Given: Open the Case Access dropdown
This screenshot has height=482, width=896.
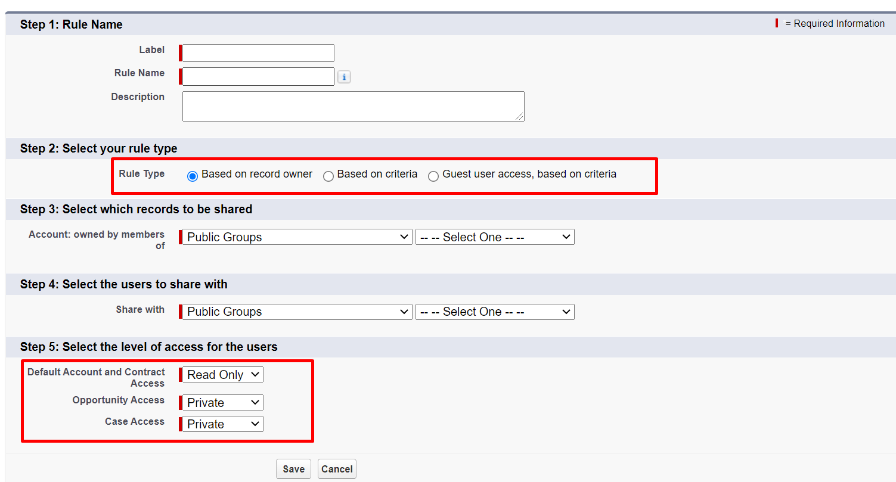Looking at the screenshot, I should pos(221,424).
